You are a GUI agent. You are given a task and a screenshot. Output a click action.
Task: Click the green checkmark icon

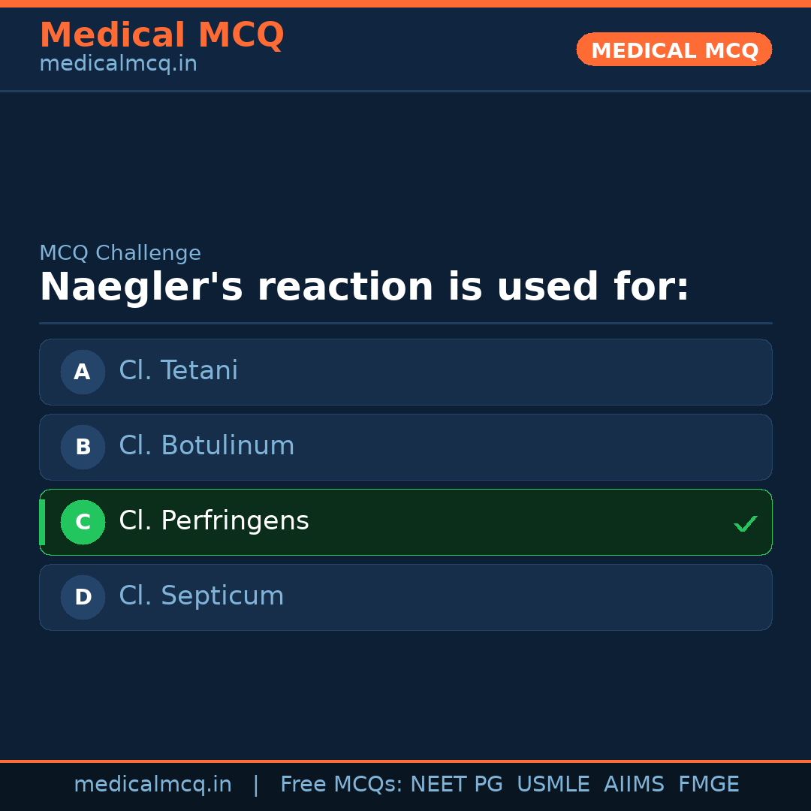pos(745,523)
